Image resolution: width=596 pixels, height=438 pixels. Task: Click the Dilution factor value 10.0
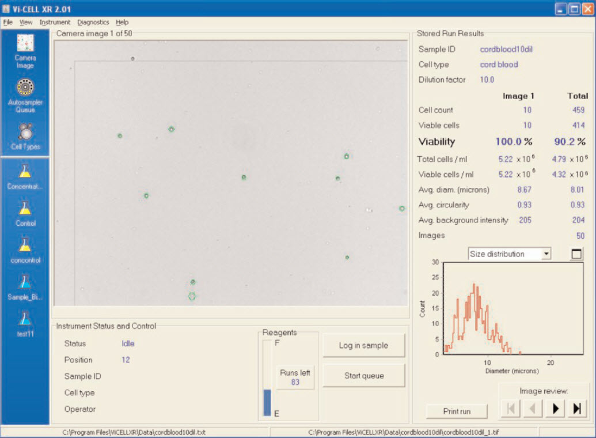click(487, 80)
